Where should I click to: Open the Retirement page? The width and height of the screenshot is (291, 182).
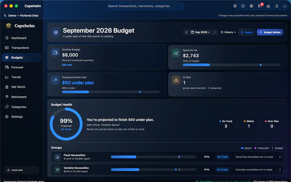click(x=21, y=97)
